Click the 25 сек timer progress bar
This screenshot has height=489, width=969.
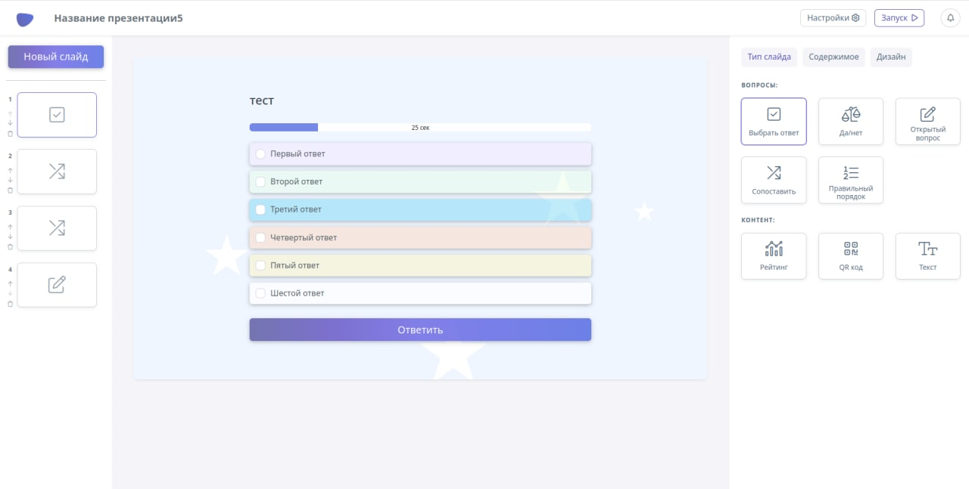coord(420,128)
